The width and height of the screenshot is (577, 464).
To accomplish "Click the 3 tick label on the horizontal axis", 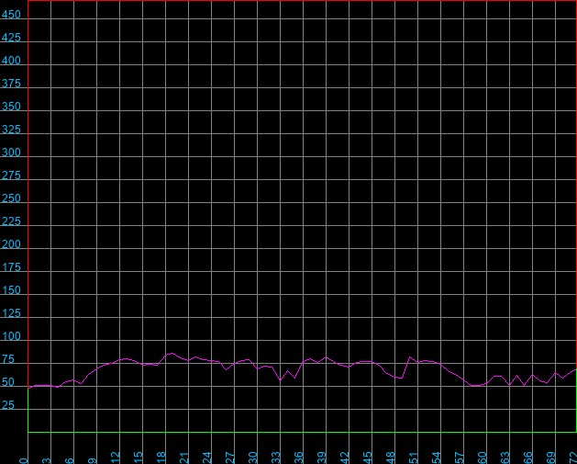I will [47, 460].
